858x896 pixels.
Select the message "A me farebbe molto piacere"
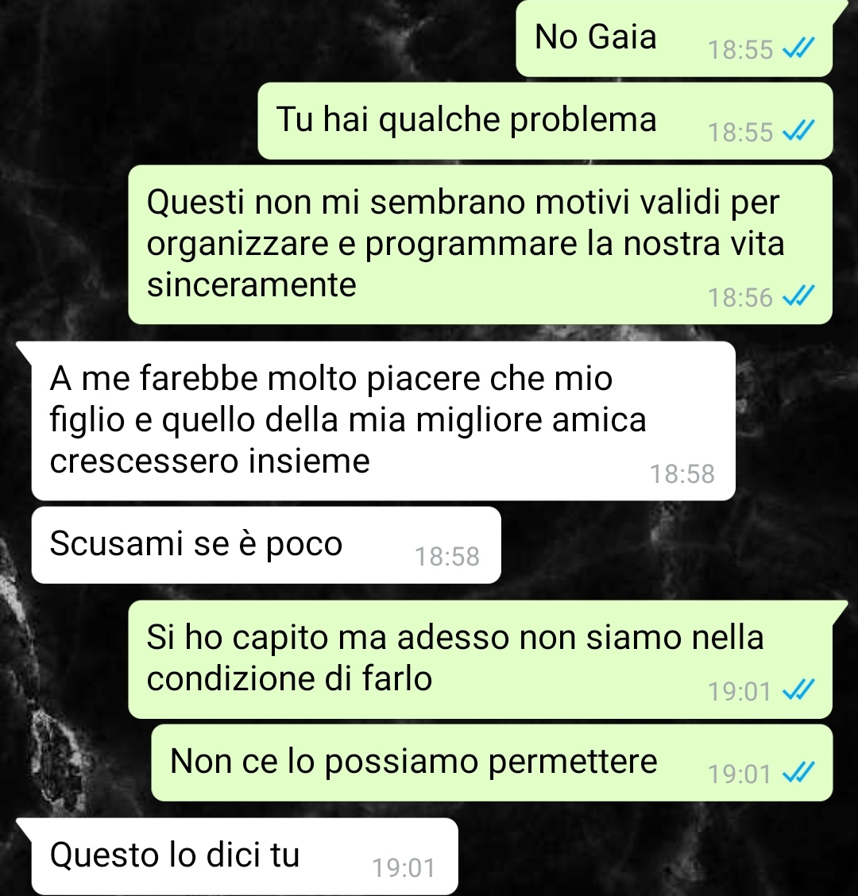[383, 420]
